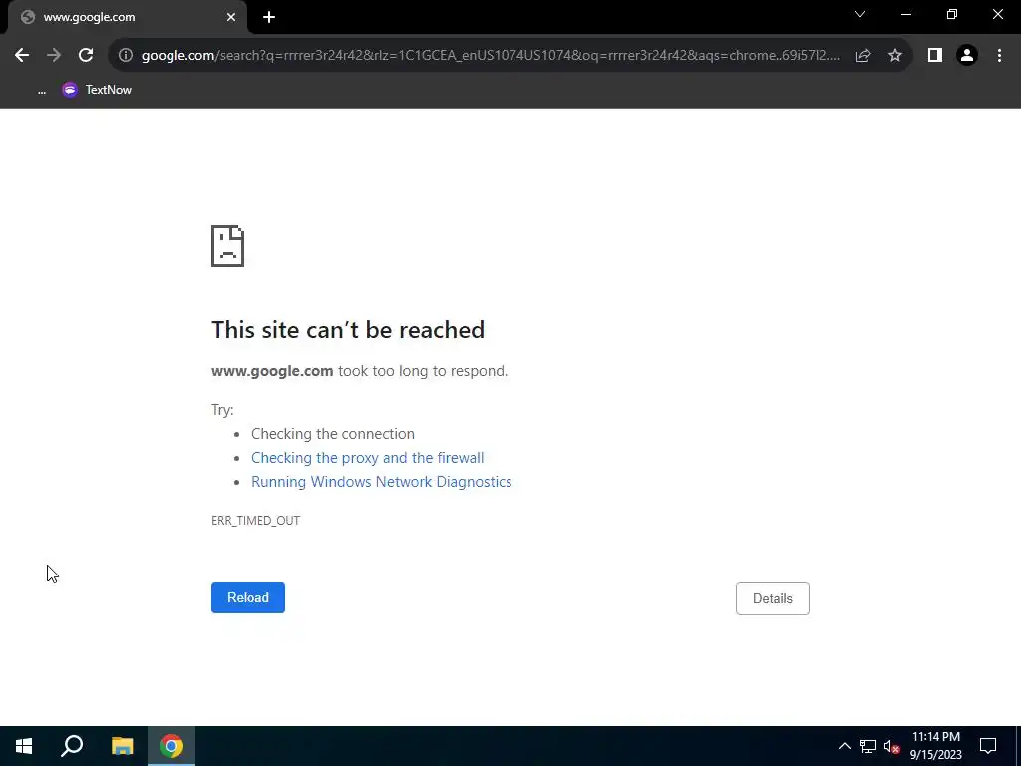The height and width of the screenshot is (766, 1021).
Task: Close the www.google.com tab
Action: 231,18
